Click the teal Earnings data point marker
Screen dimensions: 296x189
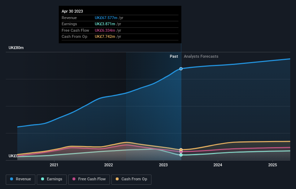point(181,155)
